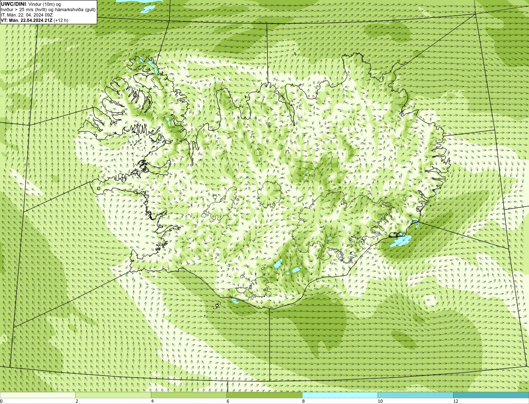Click the "hviður > 25 m/s (hvítt)" description line

48,10
